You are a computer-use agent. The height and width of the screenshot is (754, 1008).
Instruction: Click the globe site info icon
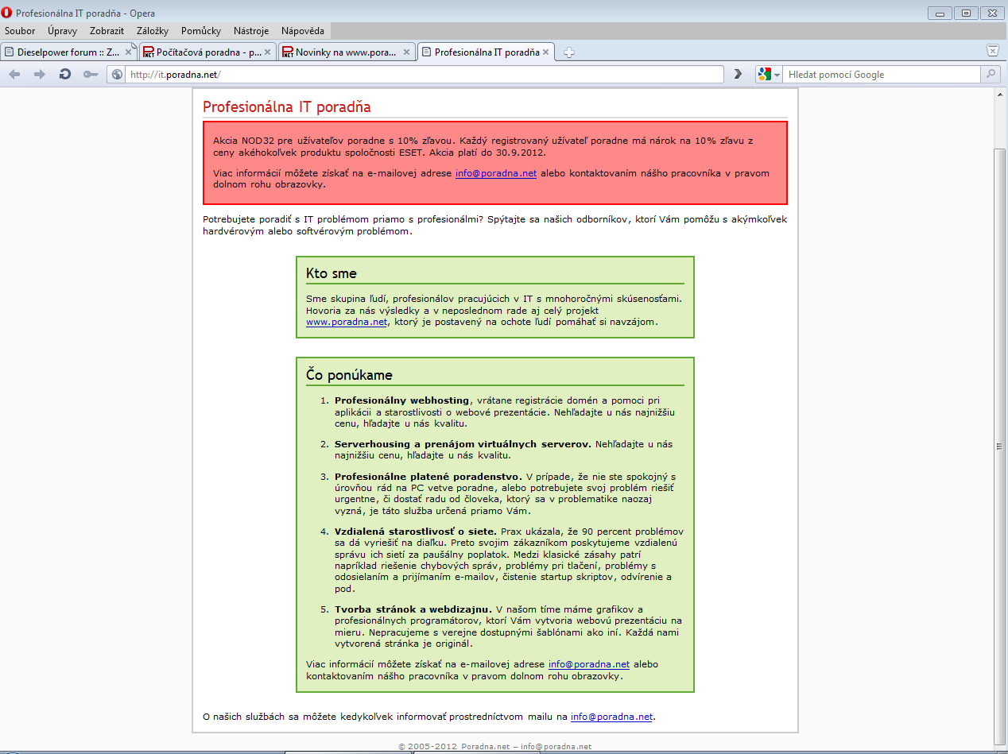(118, 75)
